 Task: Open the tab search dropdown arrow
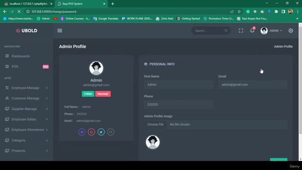[267, 3]
